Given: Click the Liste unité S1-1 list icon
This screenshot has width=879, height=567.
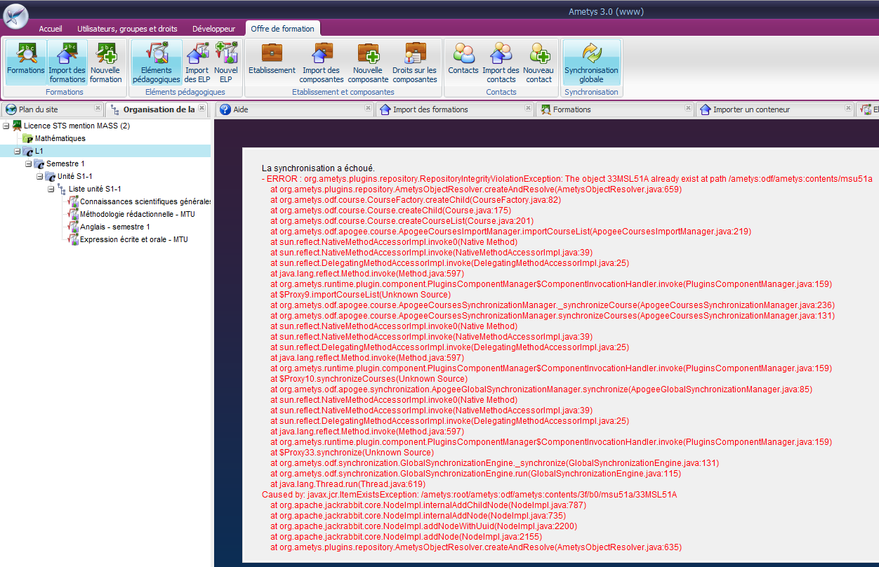Looking at the screenshot, I should coord(61,189).
